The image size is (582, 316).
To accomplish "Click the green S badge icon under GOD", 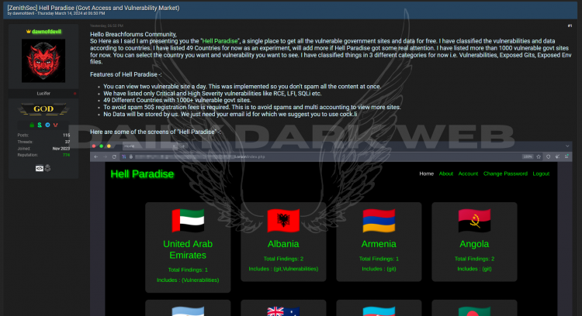I will click(x=40, y=125).
